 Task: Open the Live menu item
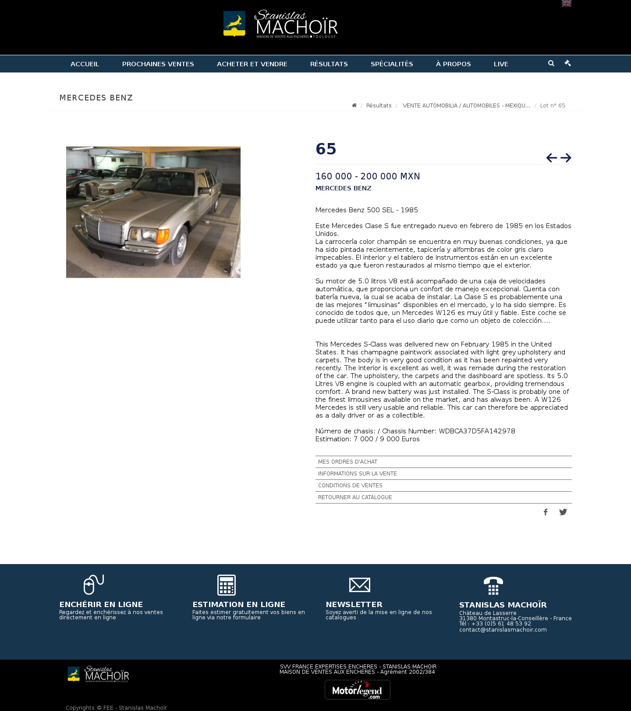501,64
